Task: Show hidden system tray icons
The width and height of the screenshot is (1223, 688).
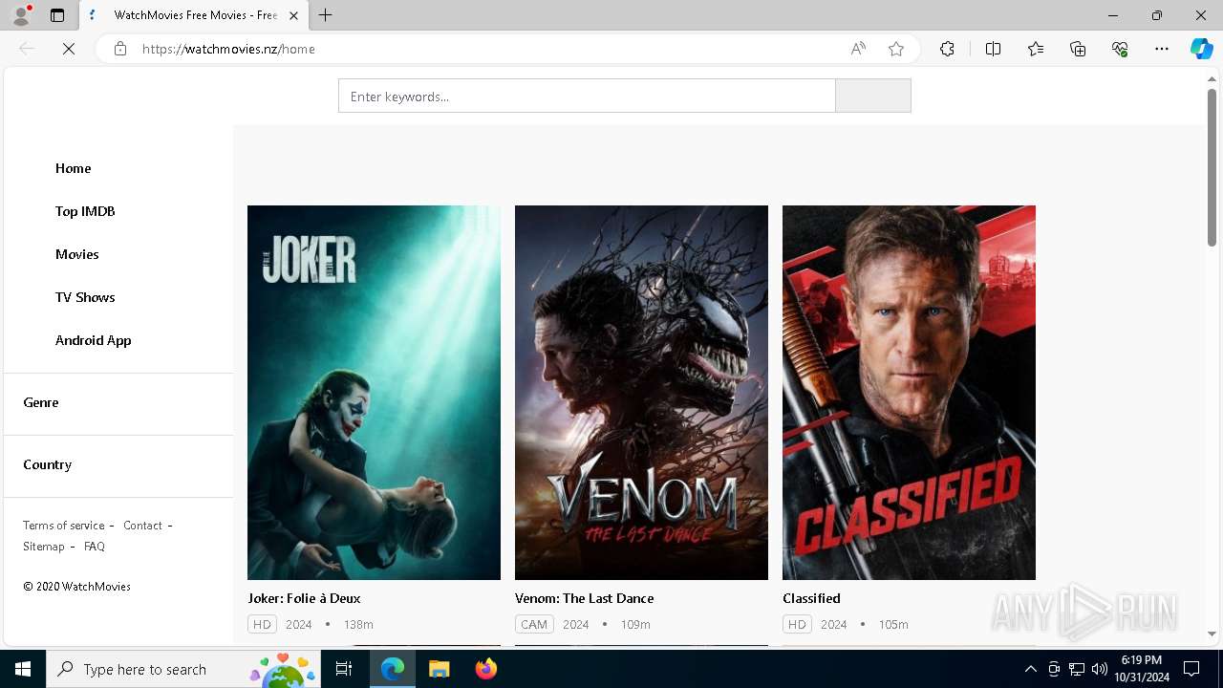Action: [1030, 669]
